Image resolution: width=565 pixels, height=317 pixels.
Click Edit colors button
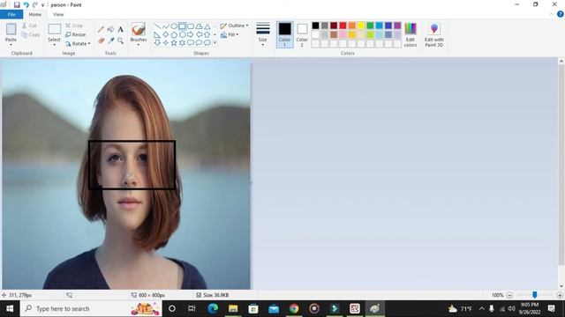point(411,35)
